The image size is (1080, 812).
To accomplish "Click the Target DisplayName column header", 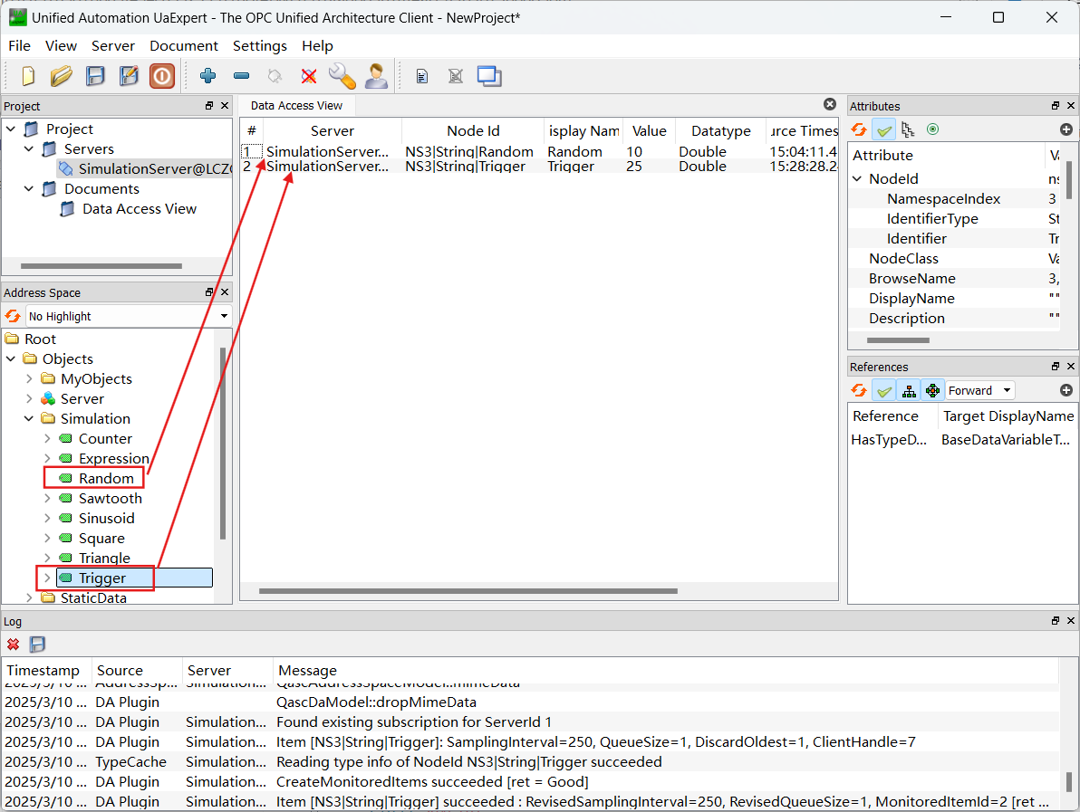I will [1008, 416].
